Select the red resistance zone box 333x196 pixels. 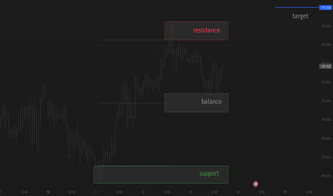coord(197,31)
